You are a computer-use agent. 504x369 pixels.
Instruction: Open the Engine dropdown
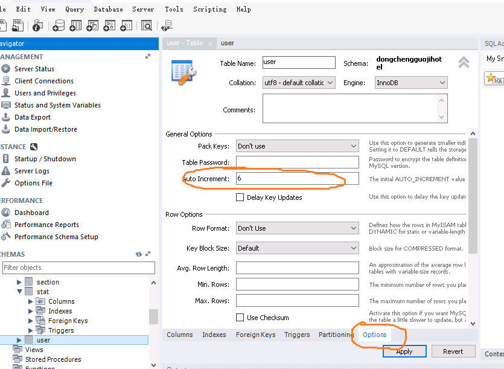tap(411, 83)
